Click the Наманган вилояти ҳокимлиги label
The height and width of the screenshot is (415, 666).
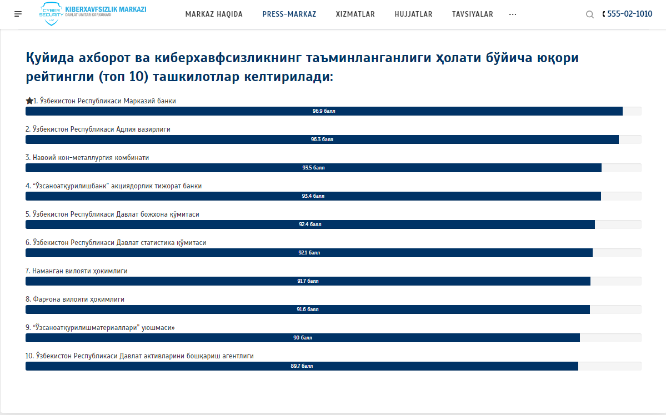coord(77,271)
